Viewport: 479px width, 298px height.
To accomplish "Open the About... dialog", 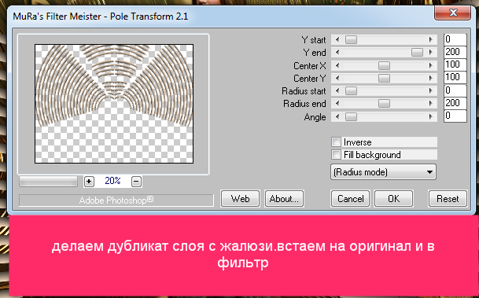I will 284,199.
